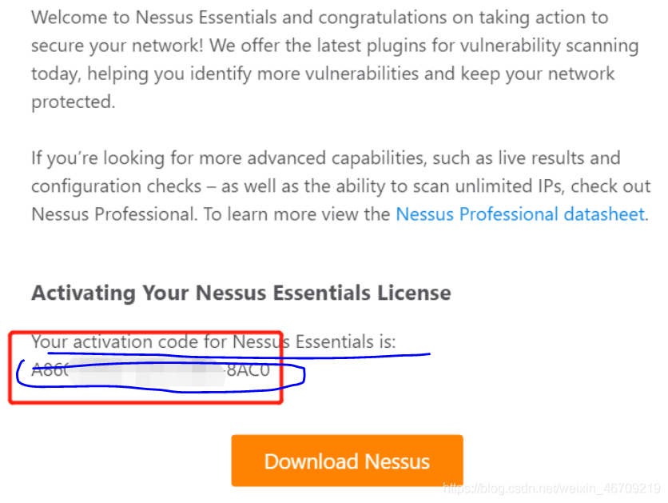
Task: Open the Nessus Professional datasheet link
Action: (519, 214)
